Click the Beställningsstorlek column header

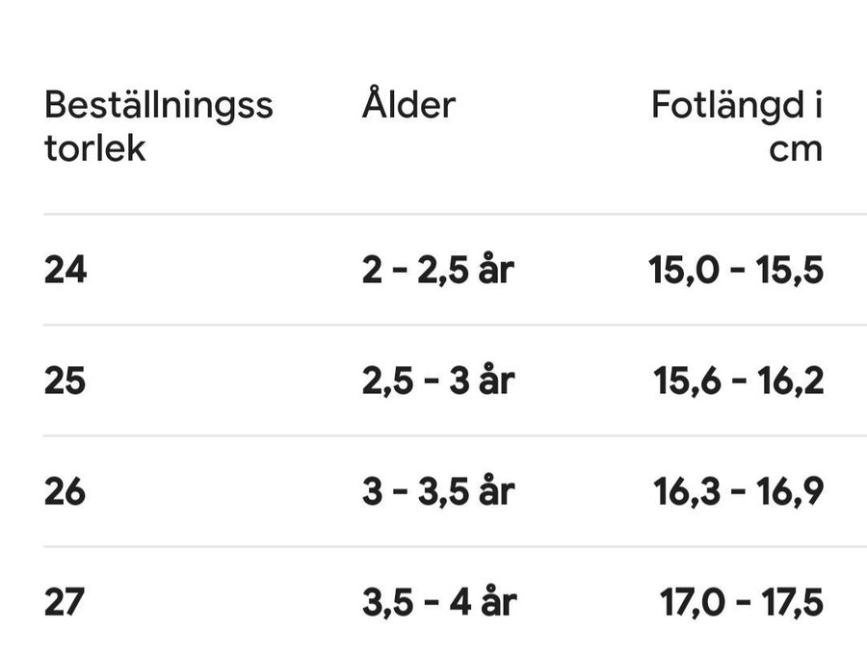pos(159,126)
